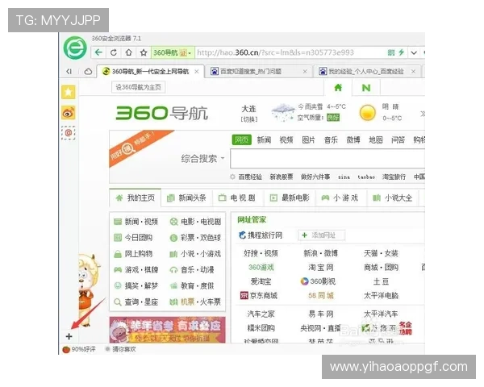Switch to 360导航 tab
This screenshot has width=484, height=387.
[150, 72]
